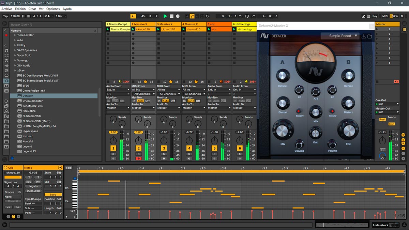Open the Ver menu
The image size is (409, 230).
41,9
